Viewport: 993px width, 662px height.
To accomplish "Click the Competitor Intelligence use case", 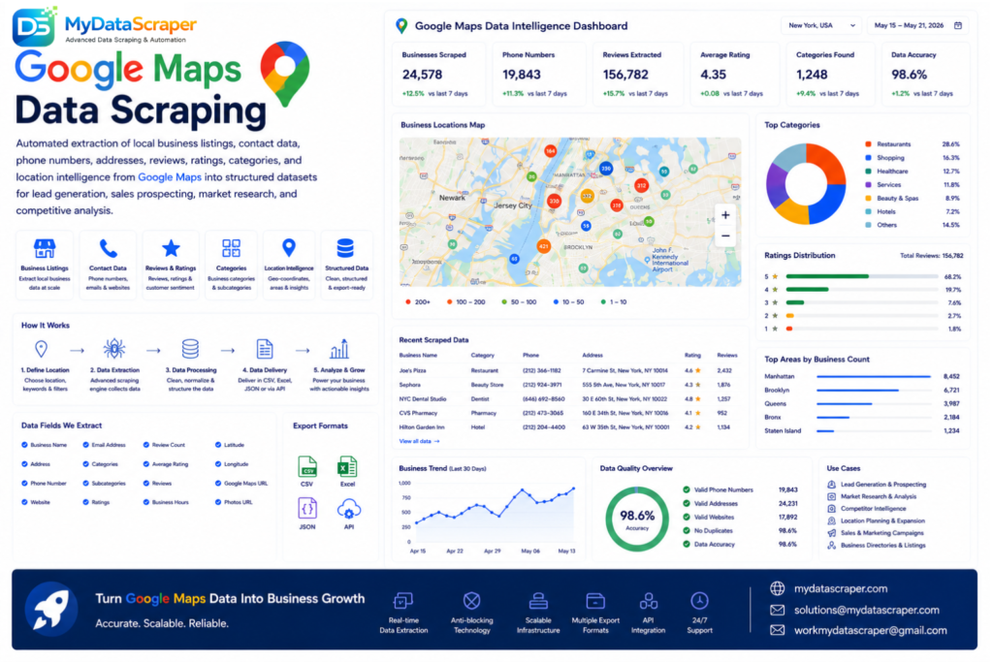I will click(x=874, y=509).
